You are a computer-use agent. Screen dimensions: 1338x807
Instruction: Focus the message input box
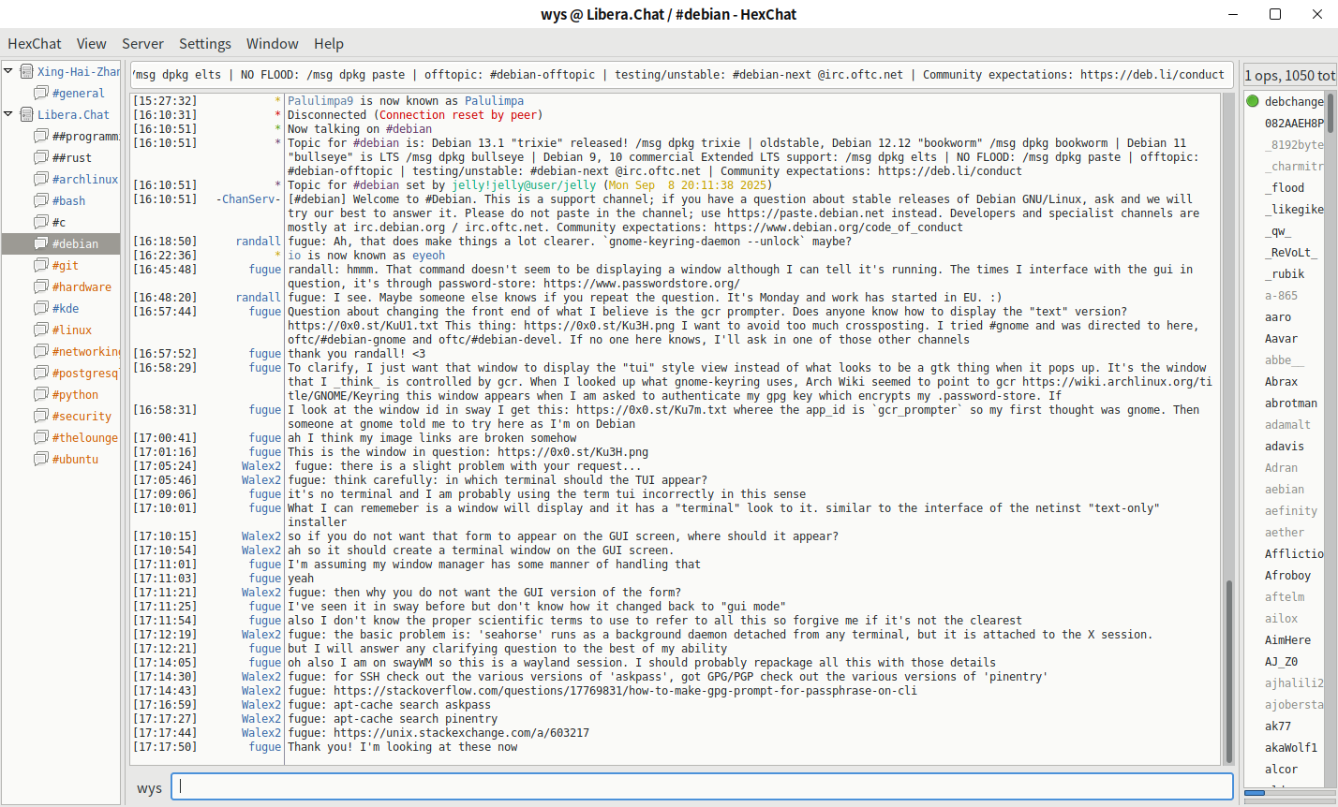coord(703,787)
